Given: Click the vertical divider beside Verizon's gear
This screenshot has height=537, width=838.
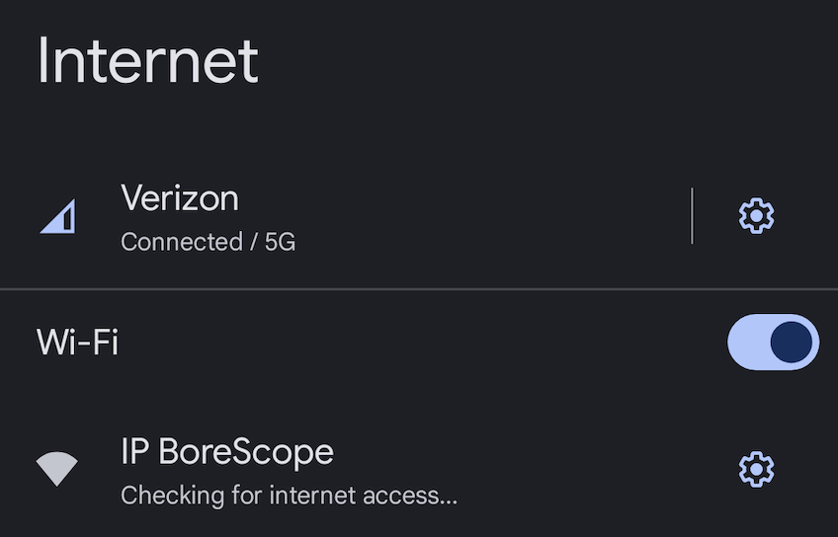Looking at the screenshot, I should (x=692, y=215).
